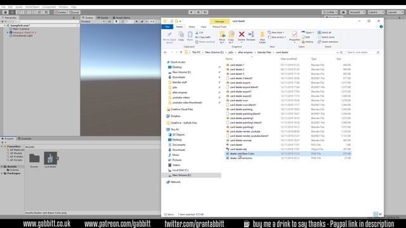Switch to the Game tab

103,18
